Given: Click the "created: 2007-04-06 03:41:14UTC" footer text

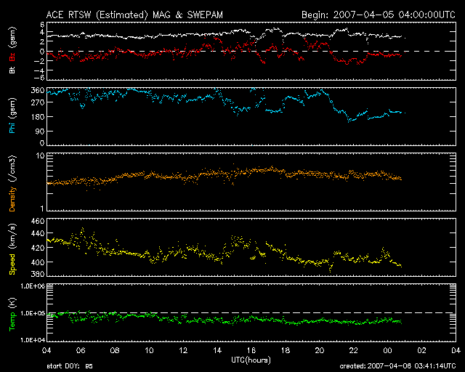Looking at the screenshot, I should tap(397, 366).
